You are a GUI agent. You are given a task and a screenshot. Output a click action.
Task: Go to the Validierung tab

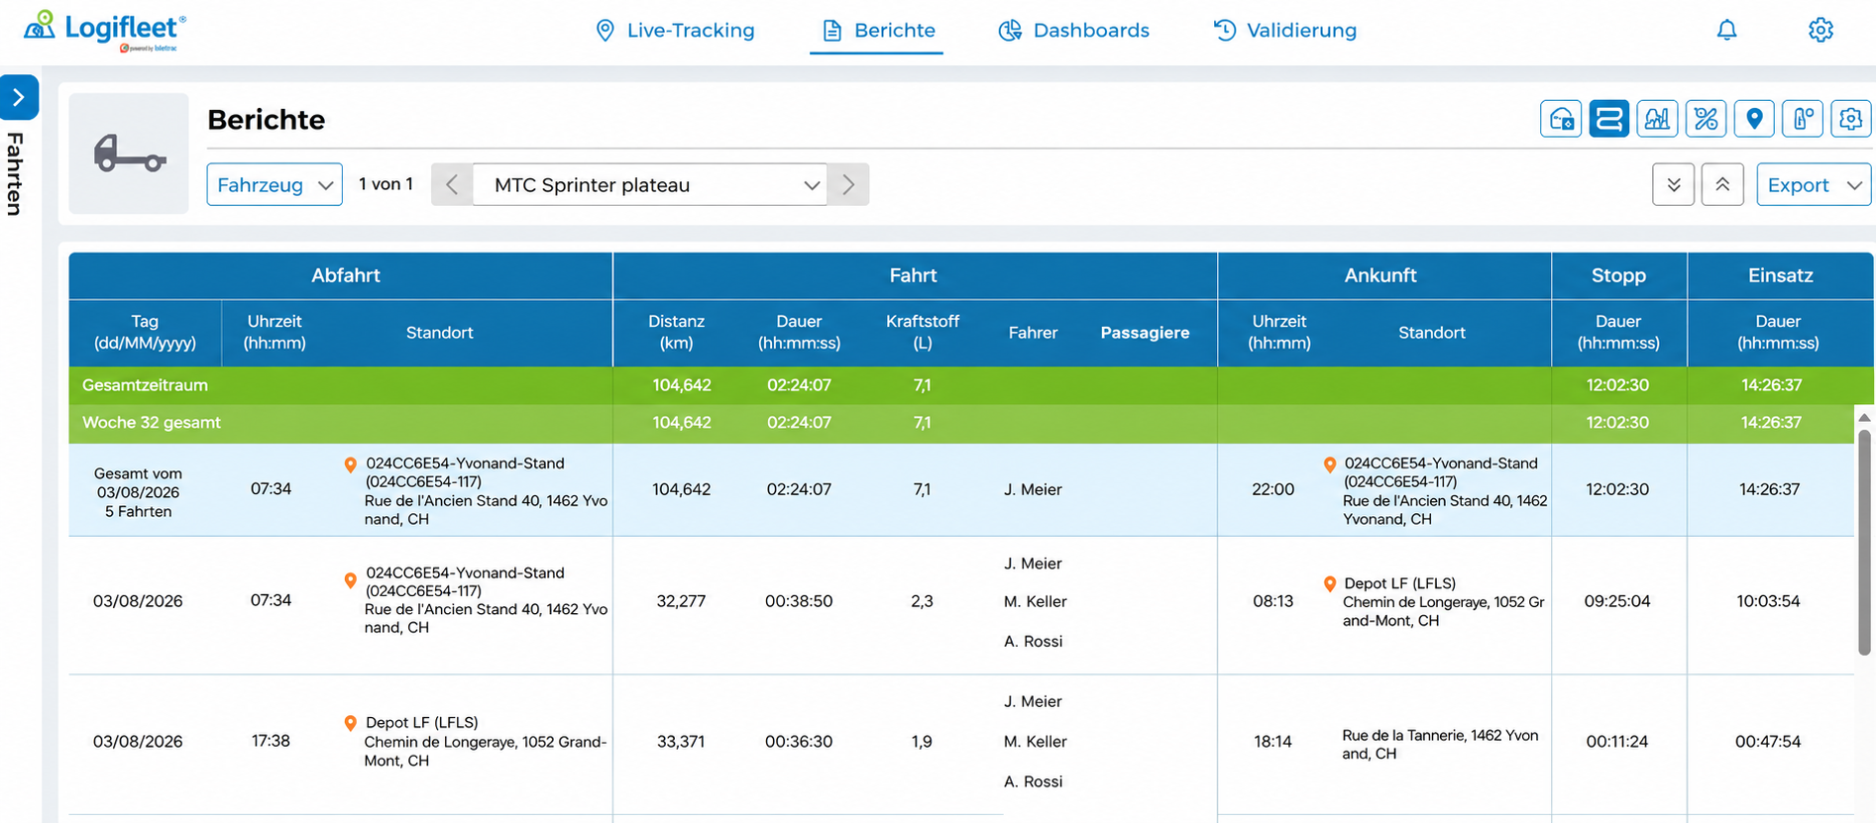[x=1285, y=31]
